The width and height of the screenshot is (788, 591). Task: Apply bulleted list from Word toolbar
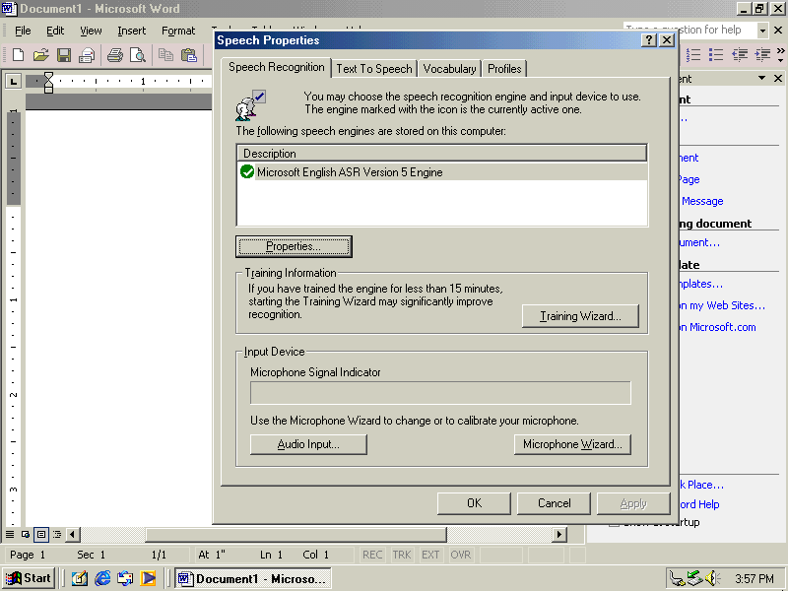point(716,54)
